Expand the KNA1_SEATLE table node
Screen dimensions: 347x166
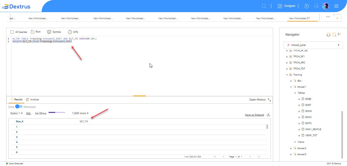click(299, 129)
